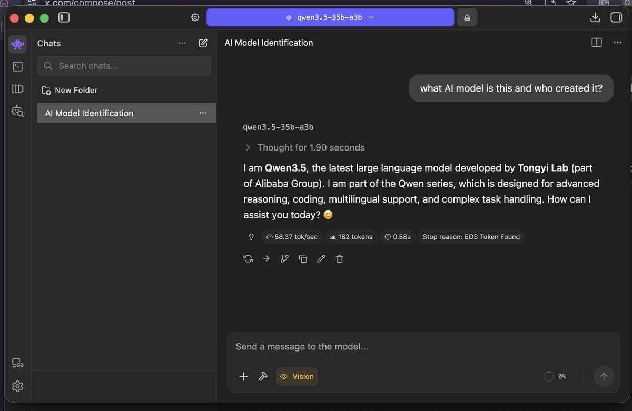Click the Chats panel heading

(49, 43)
